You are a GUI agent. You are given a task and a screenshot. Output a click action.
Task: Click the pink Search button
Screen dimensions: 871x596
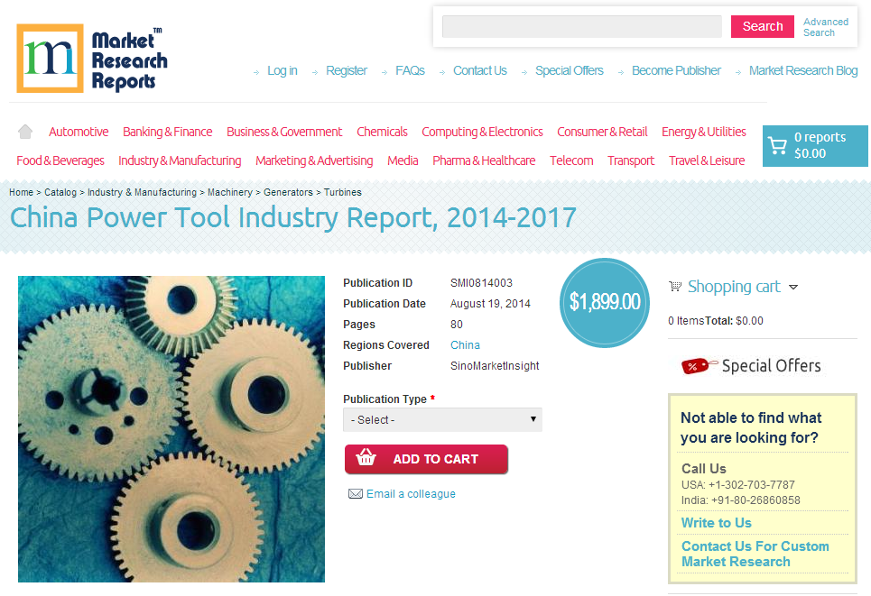click(x=762, y=27)
